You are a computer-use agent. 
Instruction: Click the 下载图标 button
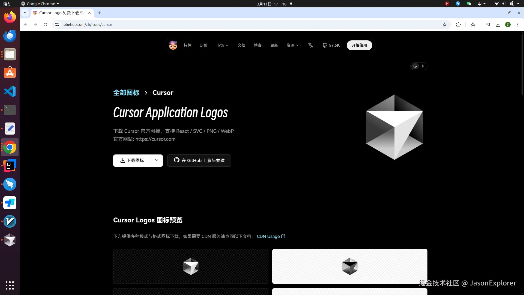pyautogui.click(x=132, y=160)
